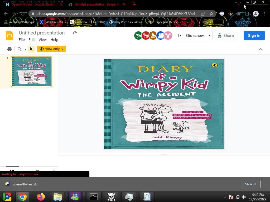
Task: Open the File menu
Action: click(22, 40)
